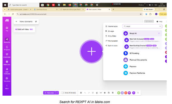Open Credentials in the sidebar
The height and width of the screenshot is (104, 172).
click(7, 56)
